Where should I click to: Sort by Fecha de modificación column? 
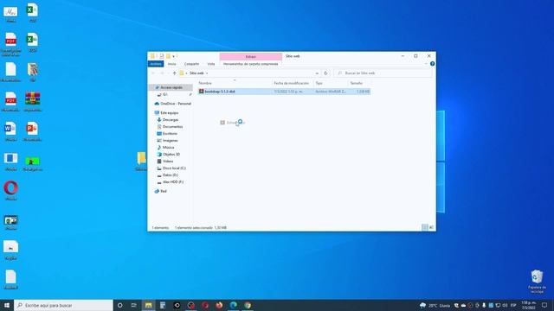click(293, 83)
